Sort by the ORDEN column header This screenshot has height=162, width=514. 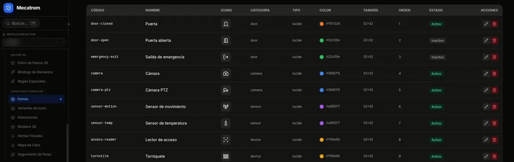coord(405,10)
